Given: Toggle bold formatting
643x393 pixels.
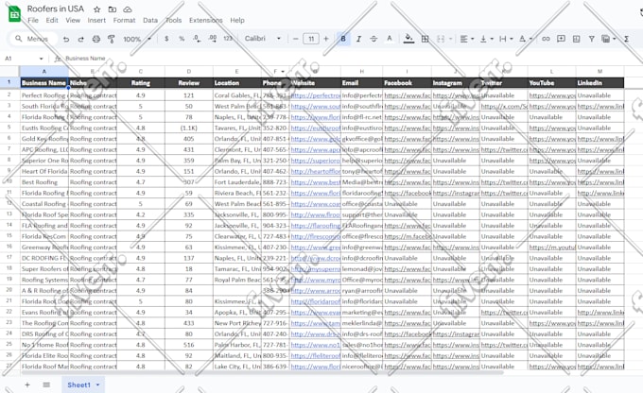Looking at the screenshot, I should coord(343,39).
